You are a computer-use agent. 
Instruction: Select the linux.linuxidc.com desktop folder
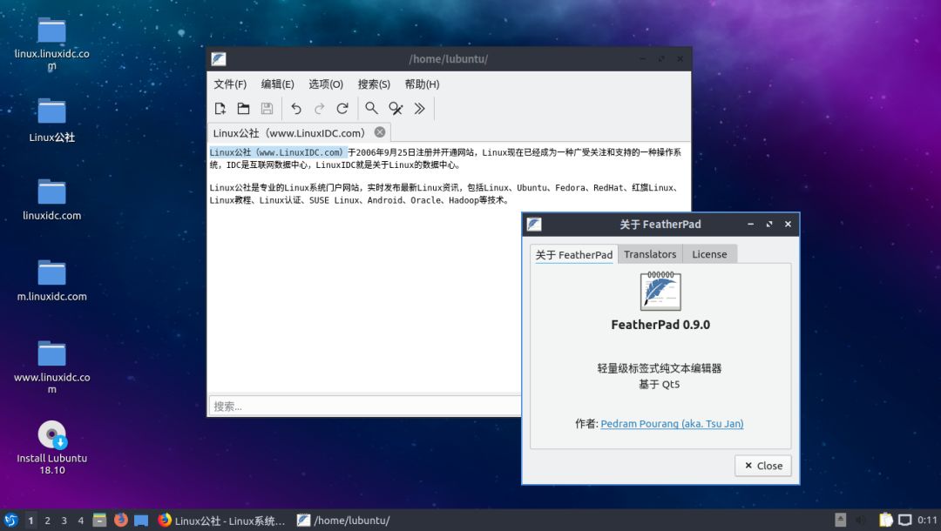click(x=51, y=44)
